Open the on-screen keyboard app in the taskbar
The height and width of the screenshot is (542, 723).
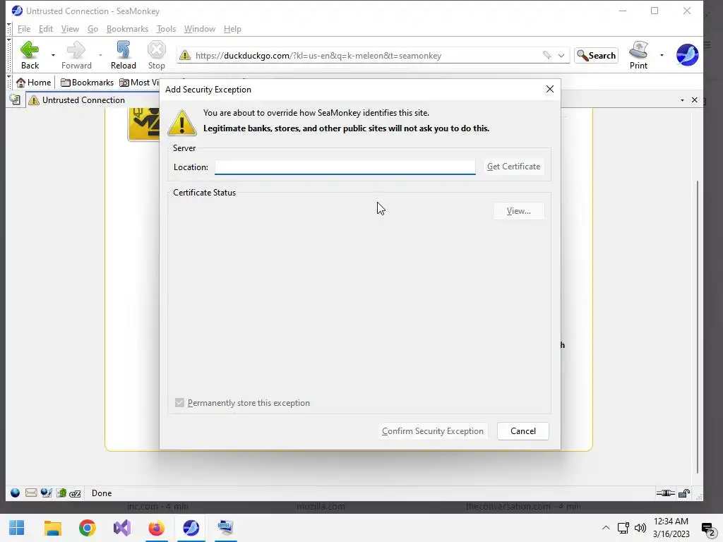click(225, 528)
